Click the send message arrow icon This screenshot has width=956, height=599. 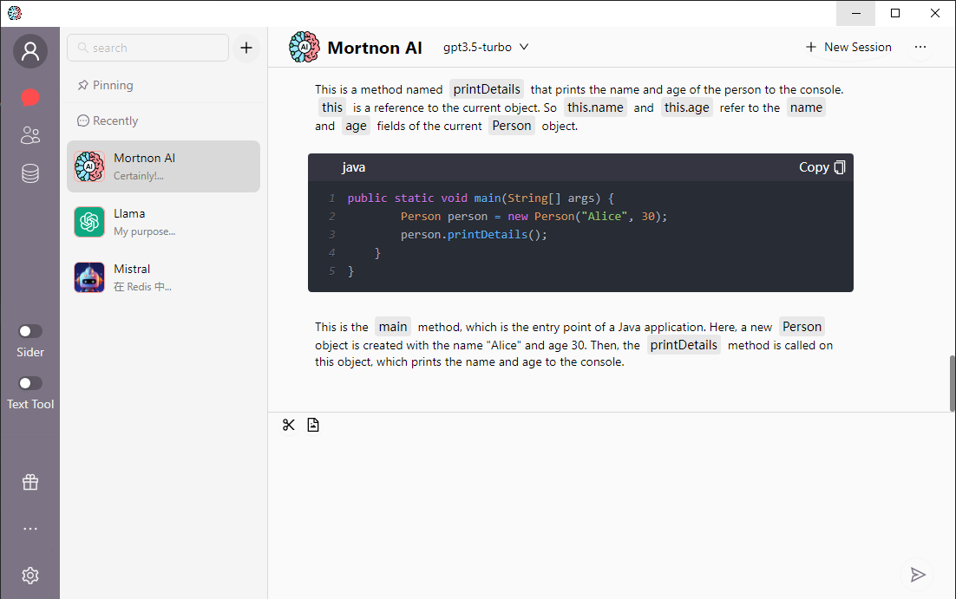point(918,575)
